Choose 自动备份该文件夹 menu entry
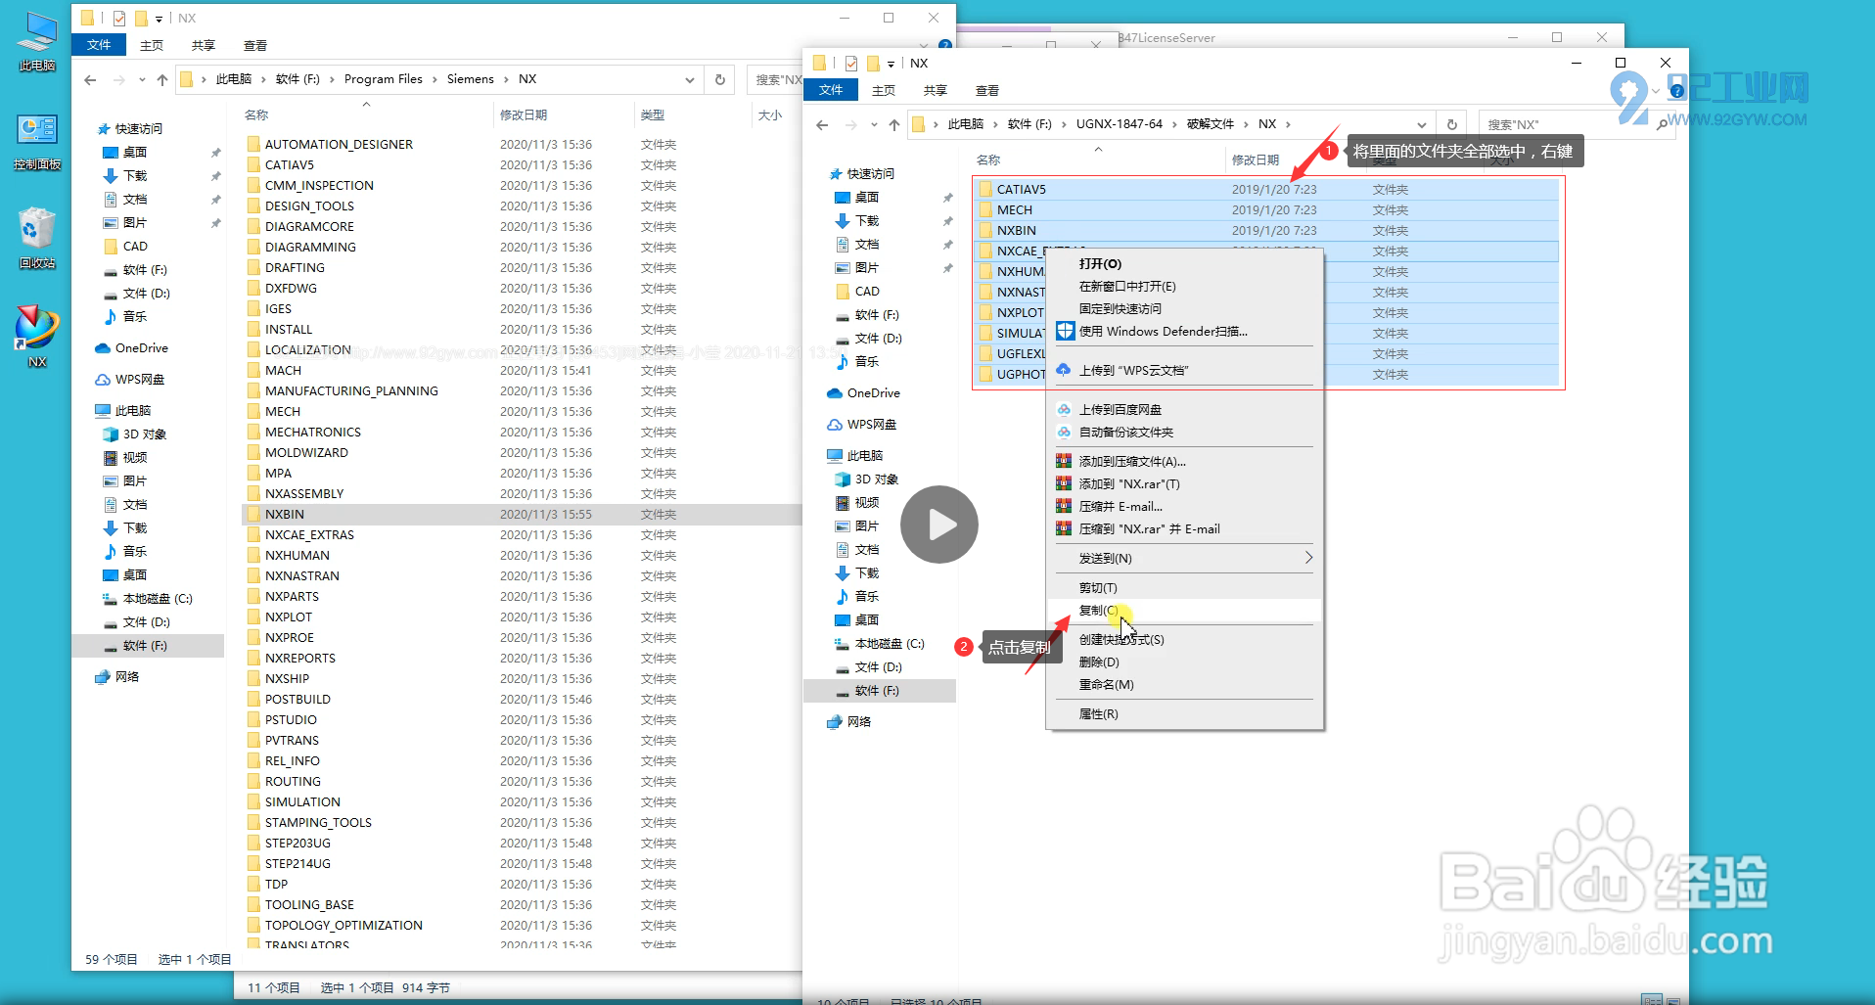 [1184, 433]
